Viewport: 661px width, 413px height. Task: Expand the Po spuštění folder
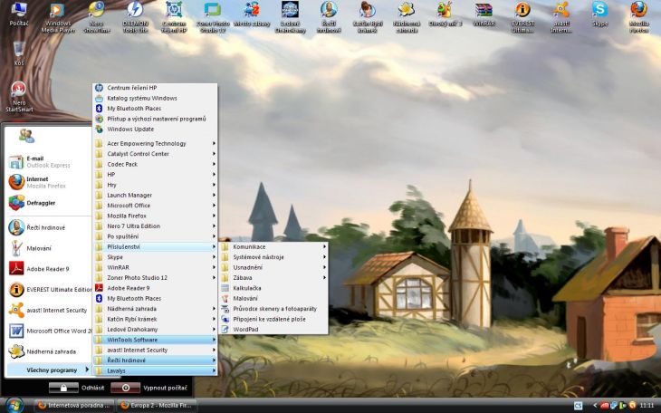point(155,236)
